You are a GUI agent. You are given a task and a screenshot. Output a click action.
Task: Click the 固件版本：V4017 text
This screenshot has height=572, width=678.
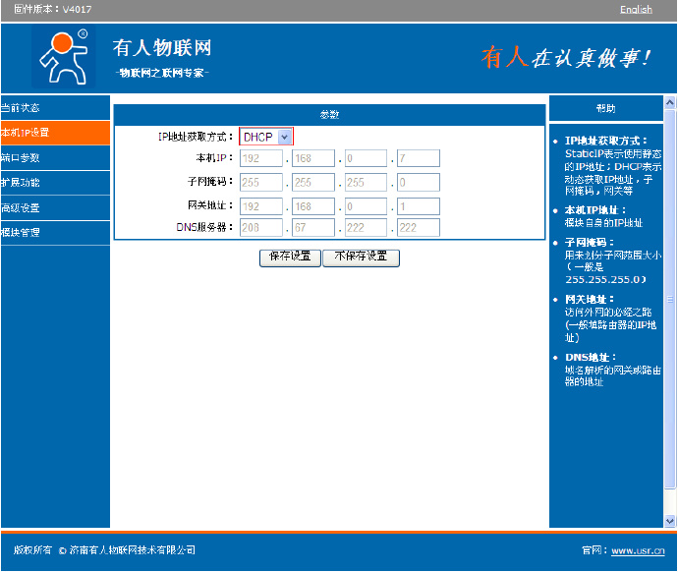click(53, 9)
